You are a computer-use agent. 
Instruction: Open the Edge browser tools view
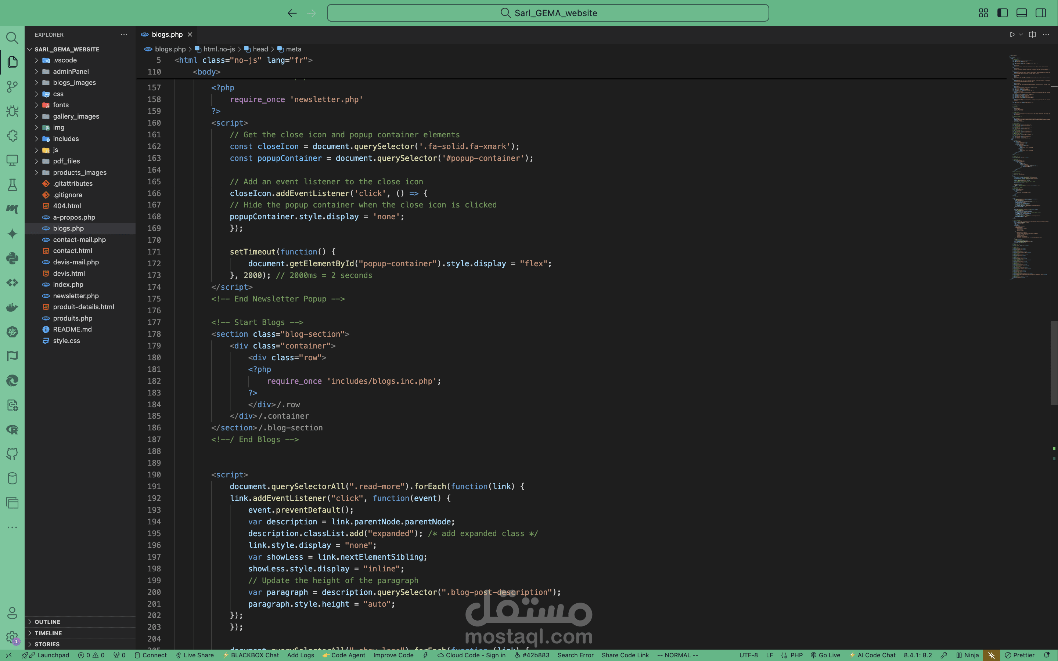pos(12,381)
